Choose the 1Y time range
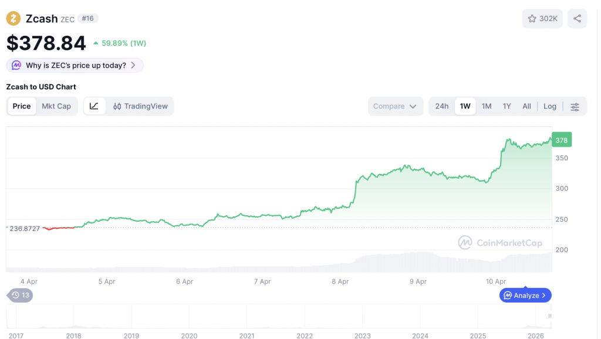The width and height of the screenshot is (601, 339). tap(507, 106)
